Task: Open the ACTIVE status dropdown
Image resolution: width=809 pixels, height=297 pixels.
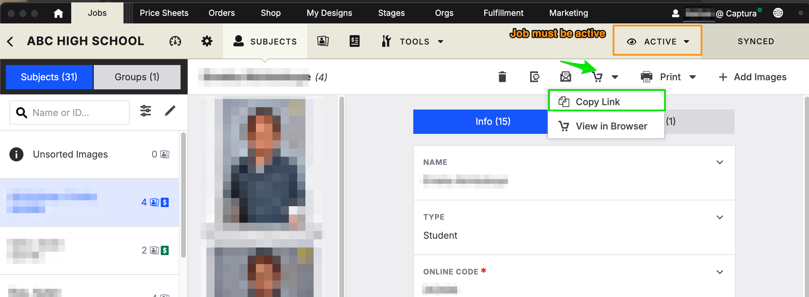Action: point(658,41)
